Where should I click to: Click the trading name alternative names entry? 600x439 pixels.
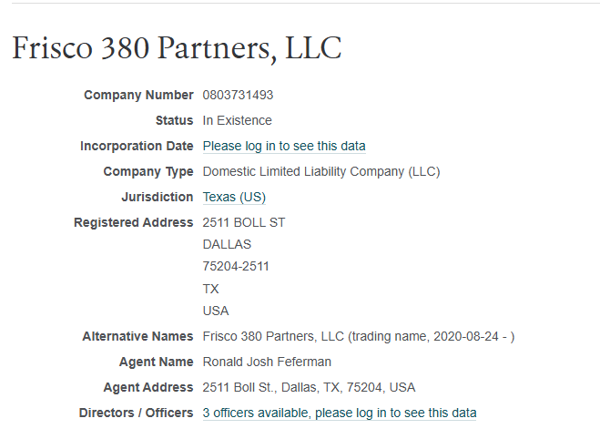(x=359, y=336)
